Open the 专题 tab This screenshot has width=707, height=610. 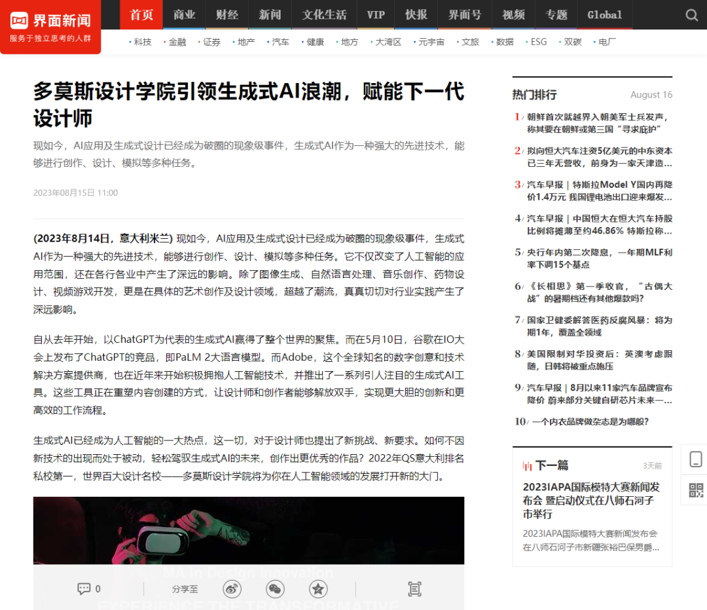click(556, 15)
